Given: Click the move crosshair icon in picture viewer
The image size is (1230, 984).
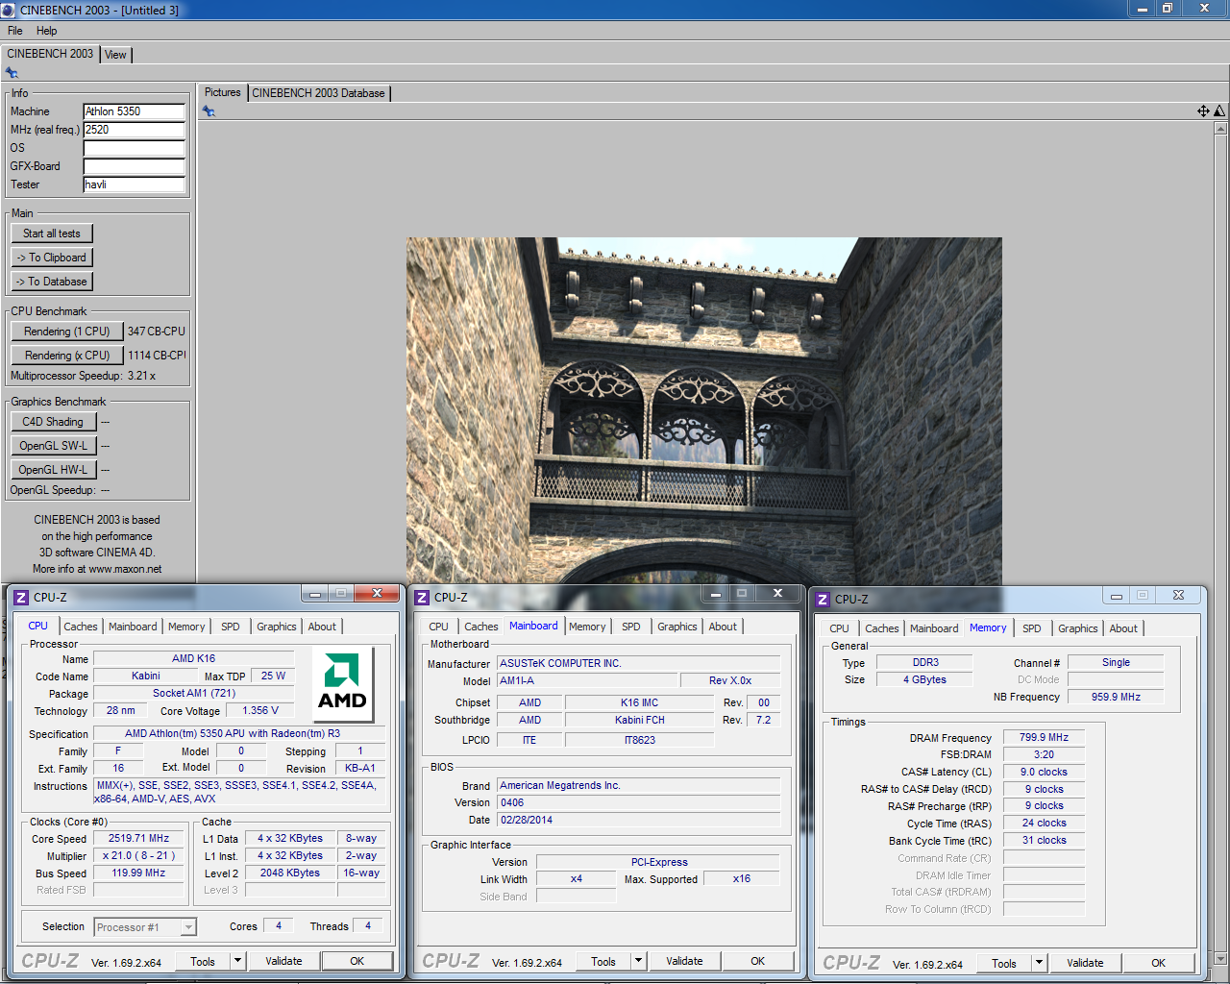Looking at the screenshot, I should tap(1203, 111).
